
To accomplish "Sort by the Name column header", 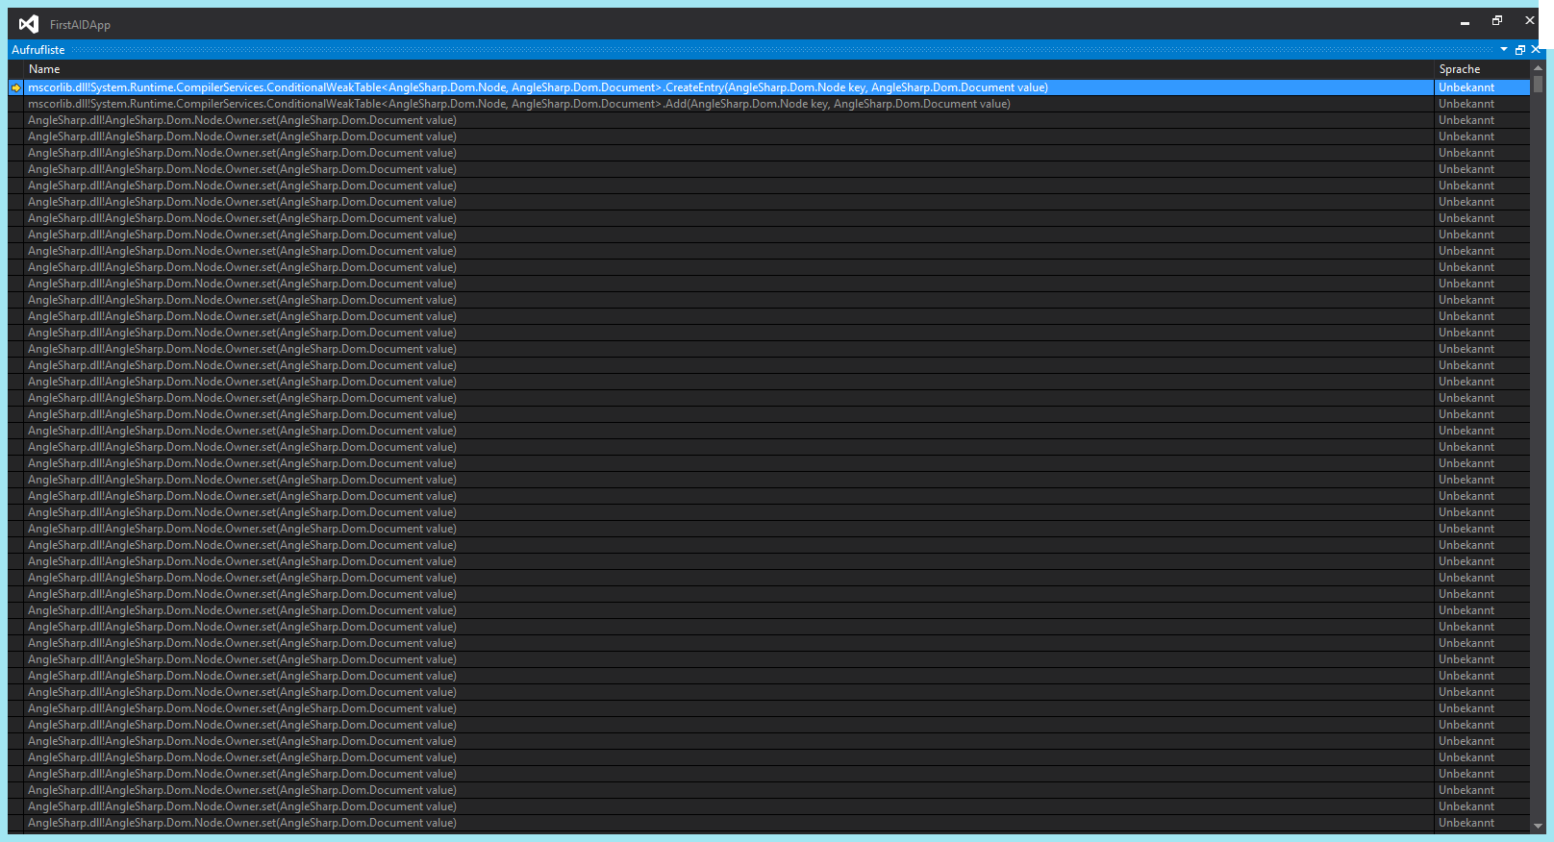I will coord(729,69).
